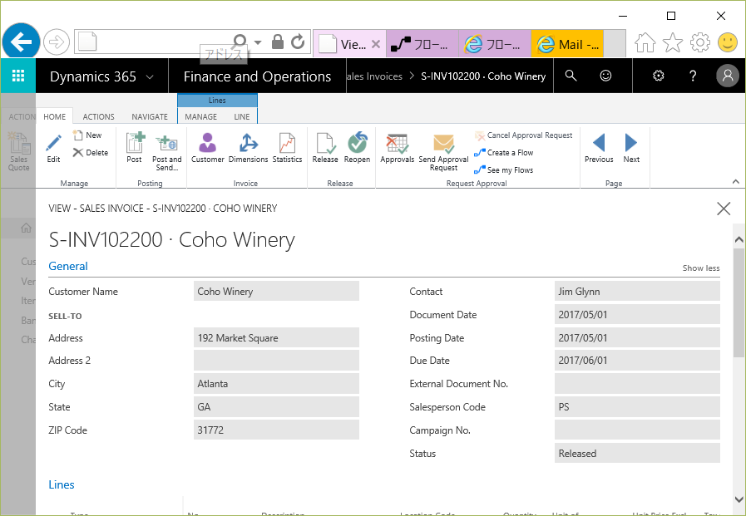Viewport: 746px width, 516px height.
Task: Open browser favorites star
Action: pyautogui.click(x=673, y=42)
